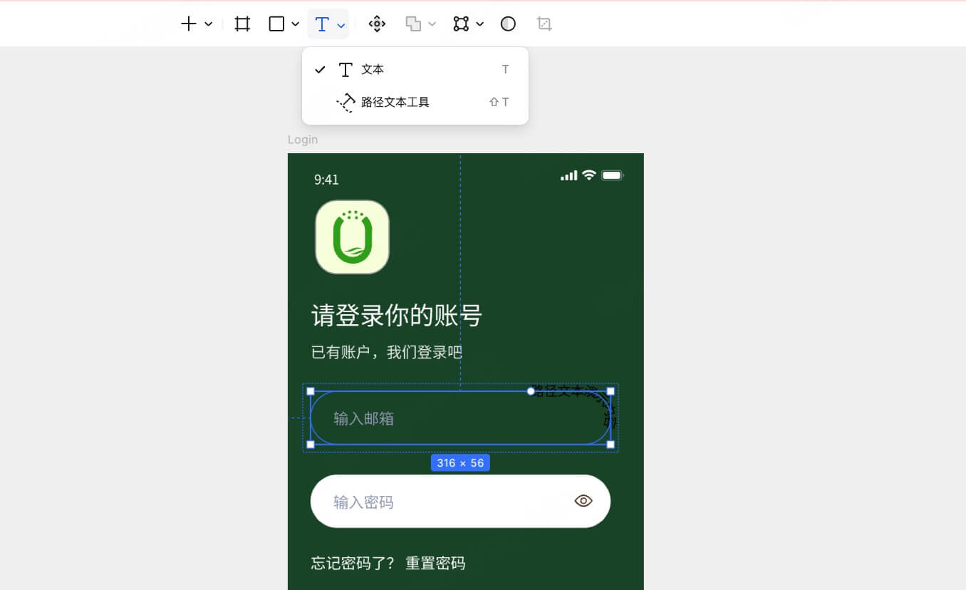This screenshot has height=590, width=966.
Task: Select the 已有账户，我们登录吧 subtitle
Action: [x=387, y=352]
